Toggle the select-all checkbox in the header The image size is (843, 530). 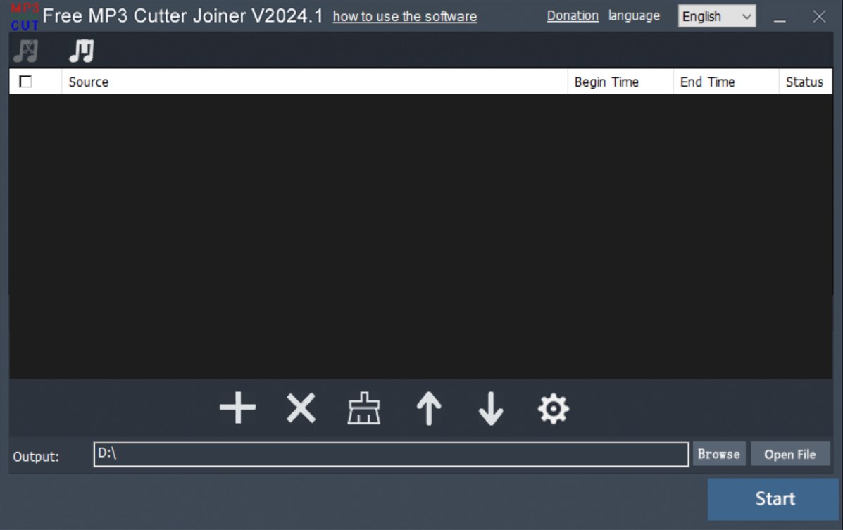click(x=25, y=81)
